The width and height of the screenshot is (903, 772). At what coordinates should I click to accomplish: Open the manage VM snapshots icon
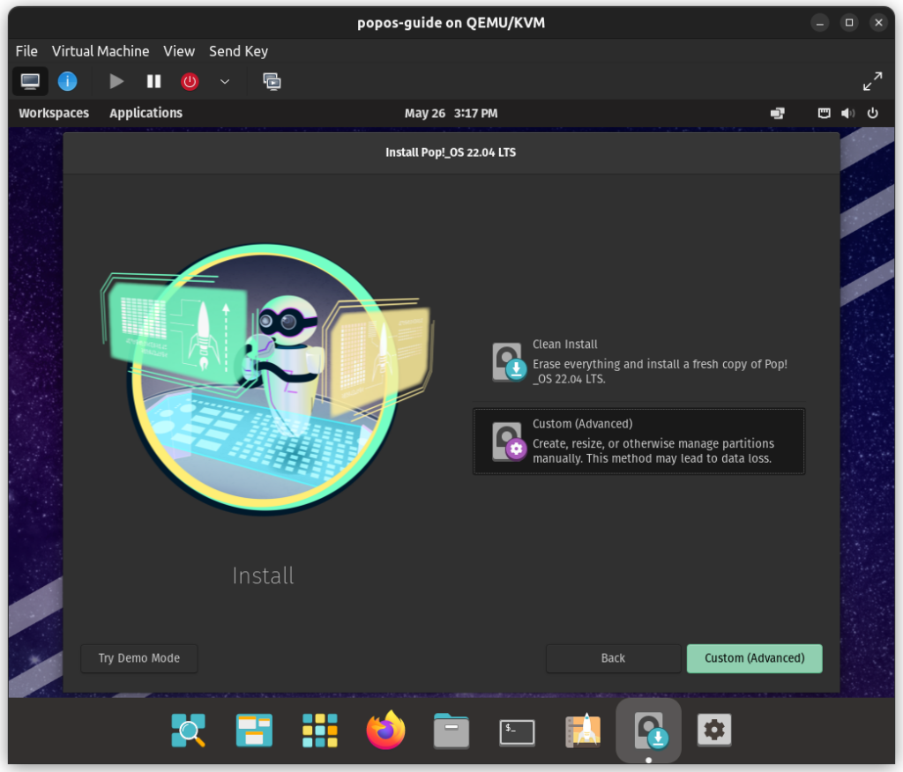[272, 81]
